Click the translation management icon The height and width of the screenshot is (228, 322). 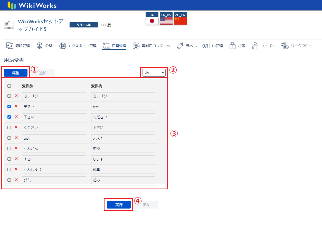click(10, 46)
